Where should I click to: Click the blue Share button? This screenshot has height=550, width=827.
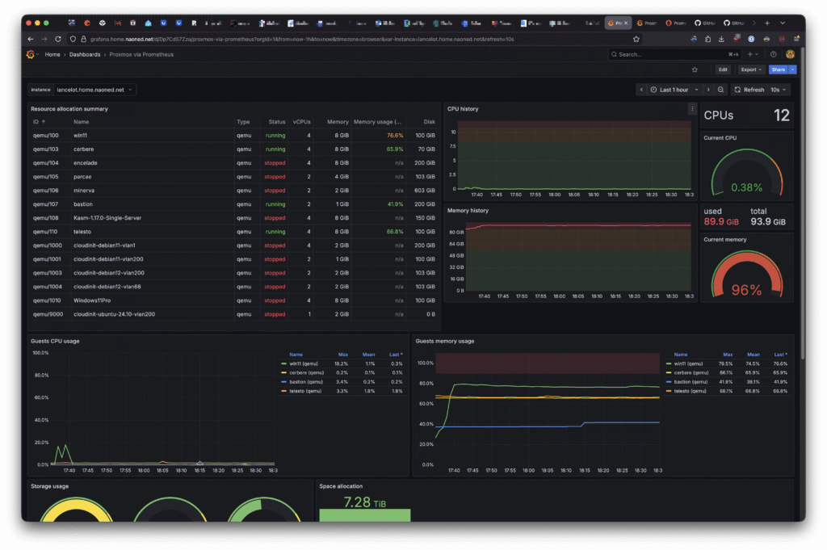click(x=777, y=69)
